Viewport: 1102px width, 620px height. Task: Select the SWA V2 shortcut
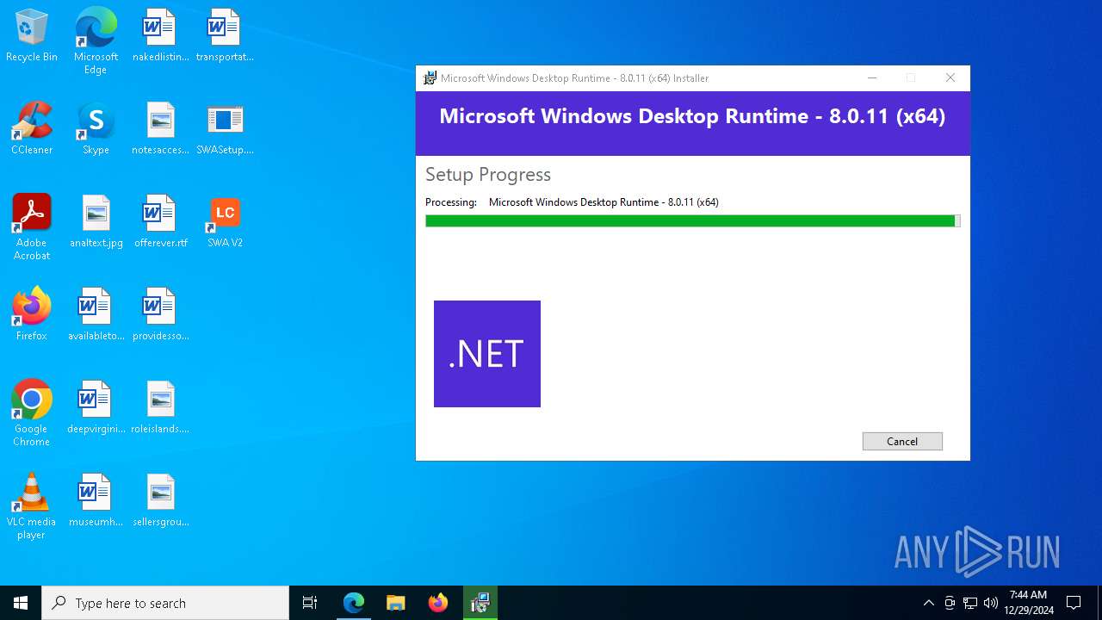[x=225, y=222]
